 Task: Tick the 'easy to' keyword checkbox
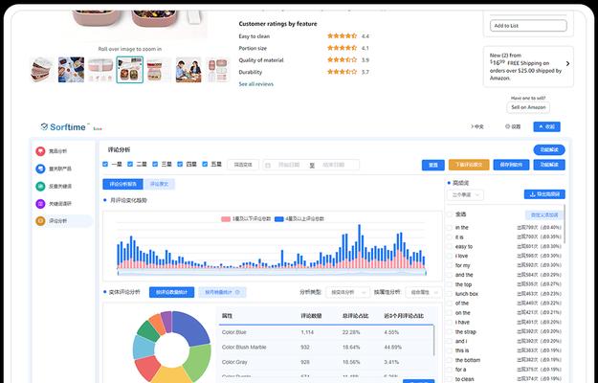coord(450,246)
